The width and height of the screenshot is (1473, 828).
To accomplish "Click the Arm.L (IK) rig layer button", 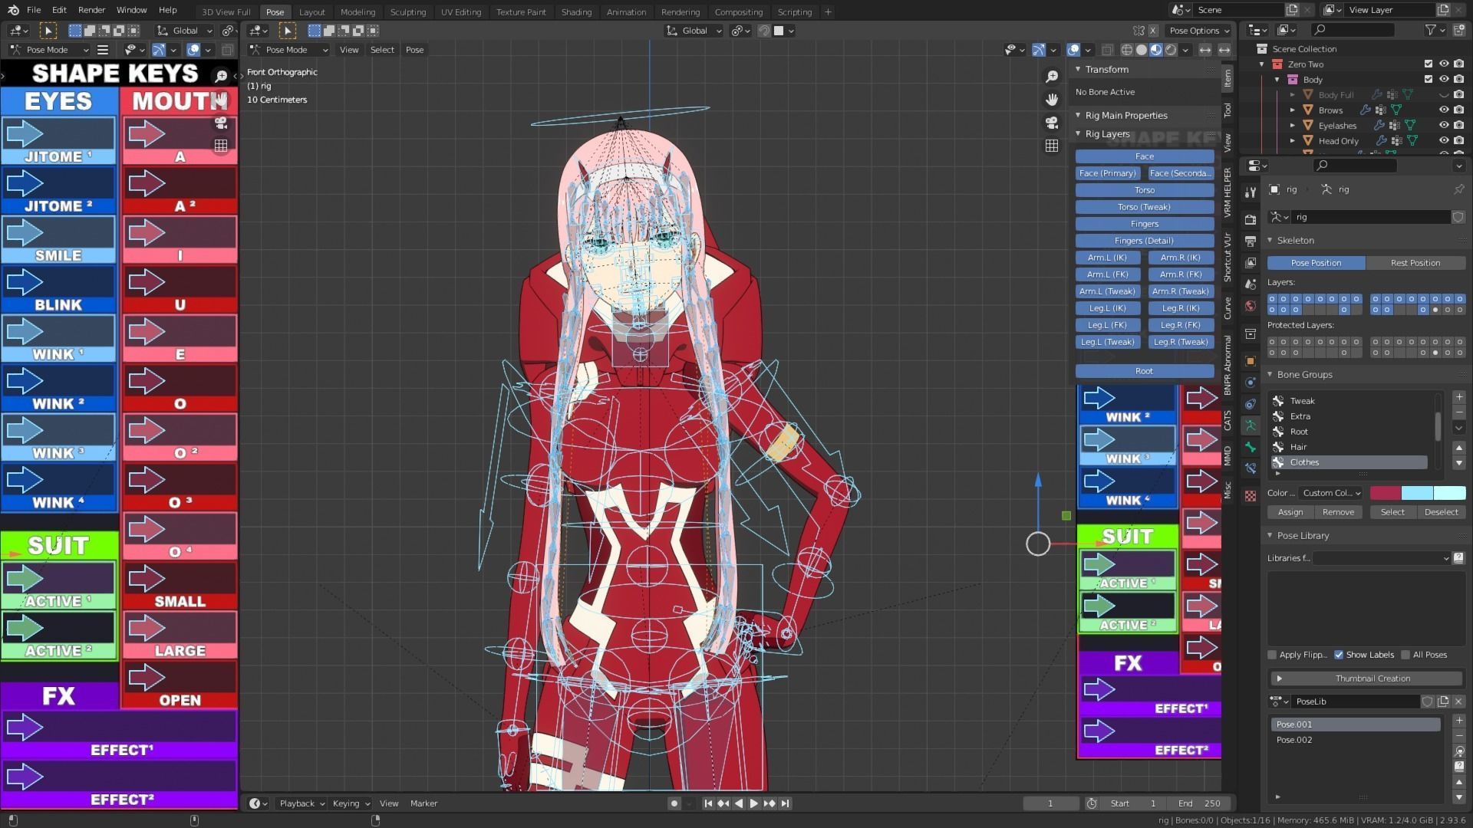I will pyautogui.click(x=1107, y=258).
